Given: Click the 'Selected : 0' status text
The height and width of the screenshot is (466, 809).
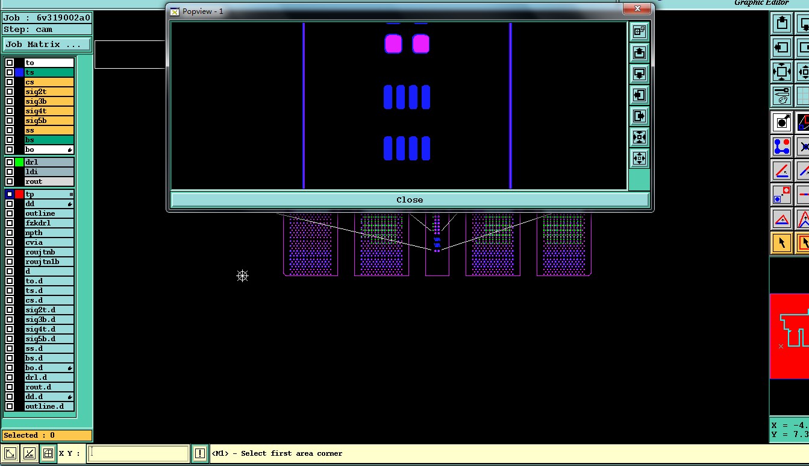Looking at the screenshot, I should click(x=29, y=435).
